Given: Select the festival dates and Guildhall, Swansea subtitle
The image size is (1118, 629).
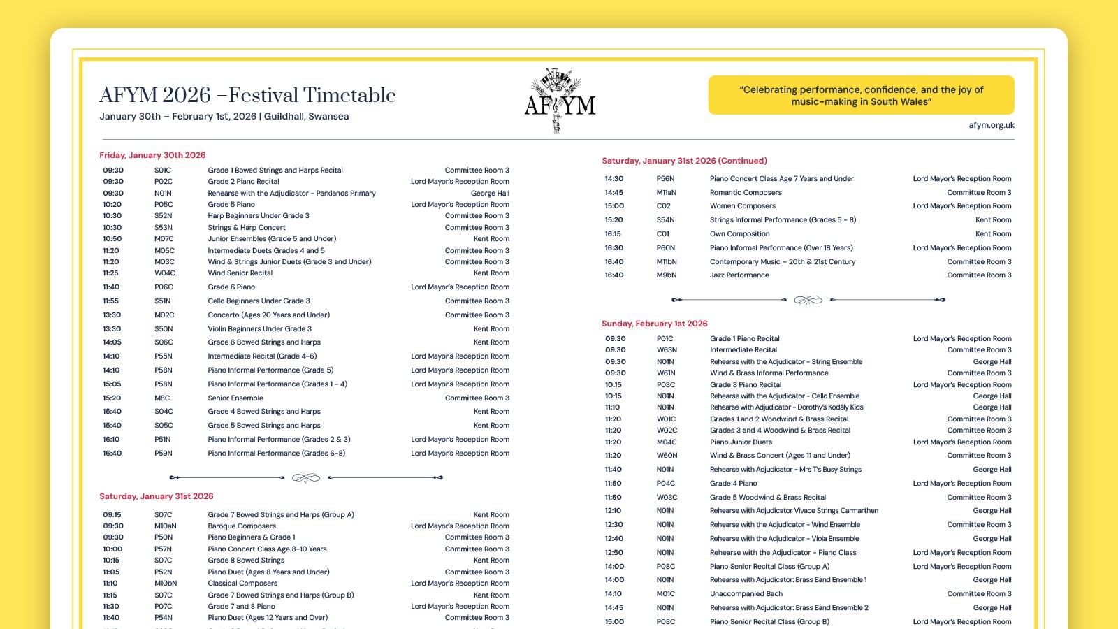Looking at the screenshot, I should click(224, 117).
